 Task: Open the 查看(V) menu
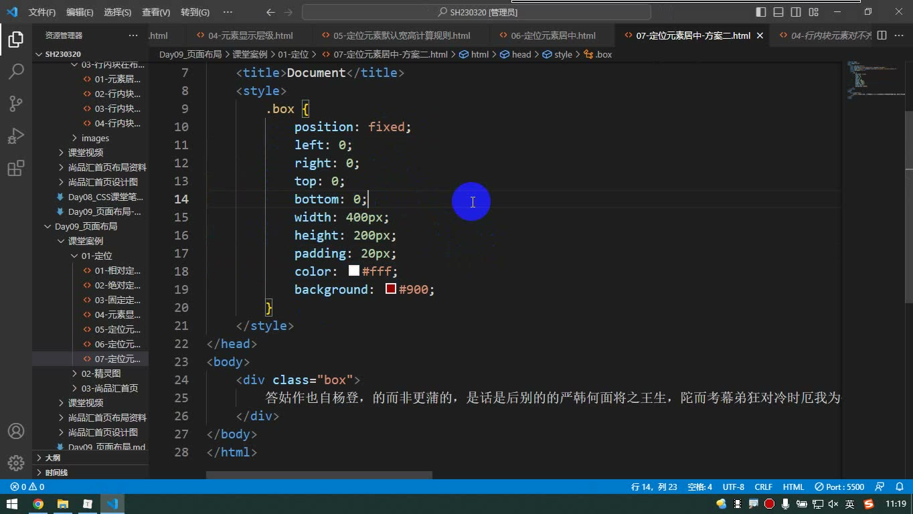pyautogui.click(x=156, y=12)
